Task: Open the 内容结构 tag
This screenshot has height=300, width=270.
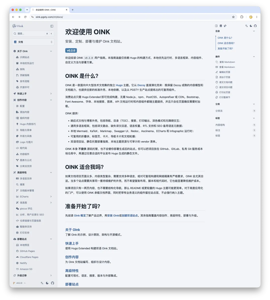Action: tap(220, 125)
